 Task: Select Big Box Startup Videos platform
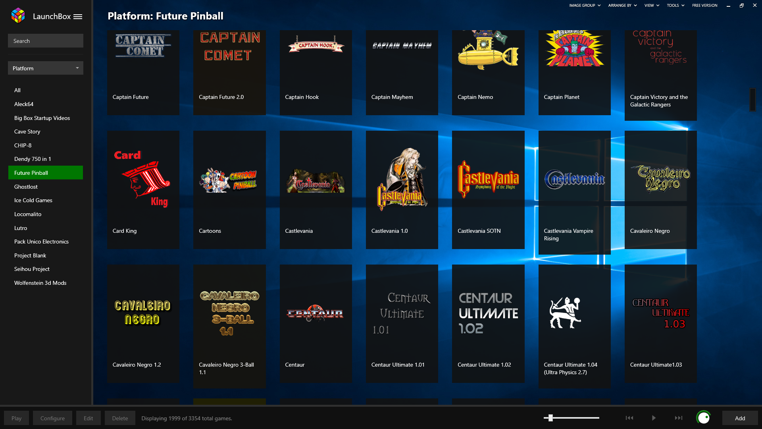(46, 118)
